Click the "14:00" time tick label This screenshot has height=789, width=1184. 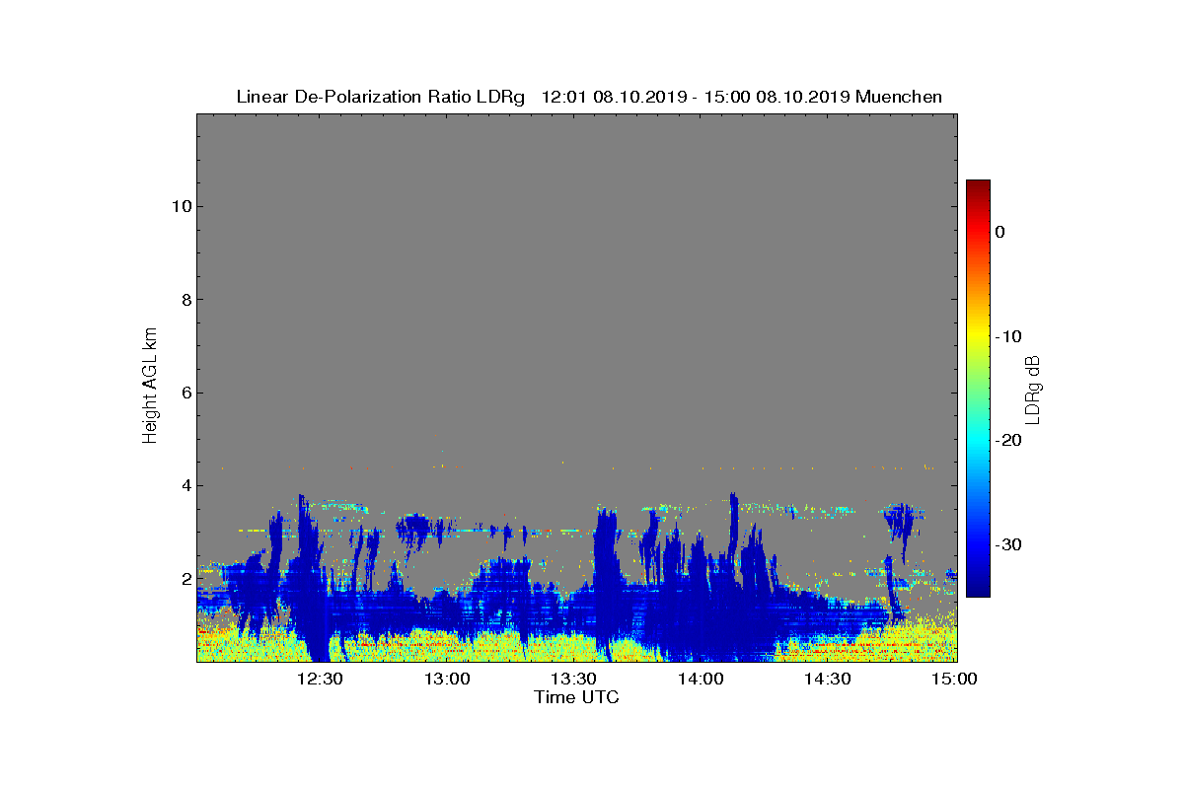click(x=701, y=679)
